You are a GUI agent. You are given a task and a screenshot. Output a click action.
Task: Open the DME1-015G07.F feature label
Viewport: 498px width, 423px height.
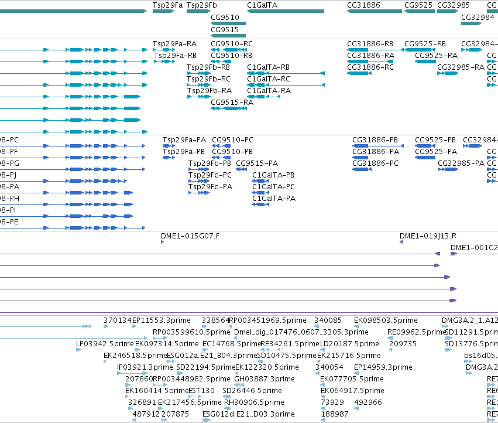click(190, 236)
